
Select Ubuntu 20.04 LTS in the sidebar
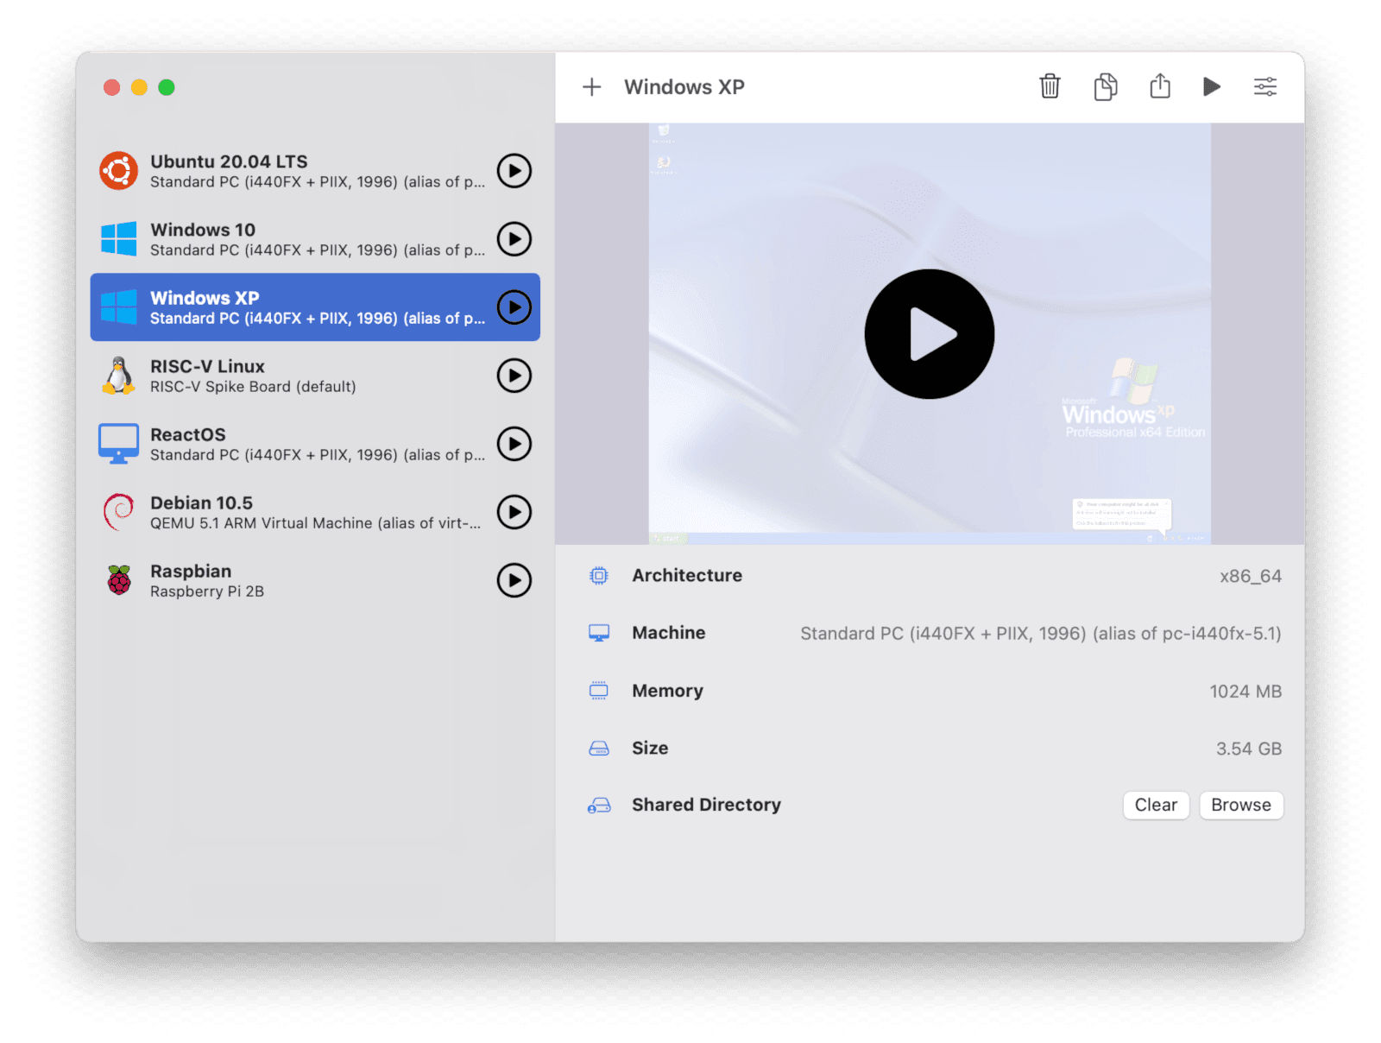293,171
